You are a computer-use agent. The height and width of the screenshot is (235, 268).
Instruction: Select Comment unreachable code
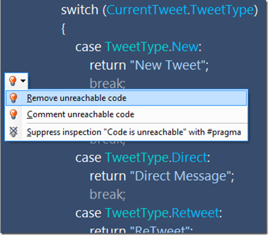click(126, 114)
